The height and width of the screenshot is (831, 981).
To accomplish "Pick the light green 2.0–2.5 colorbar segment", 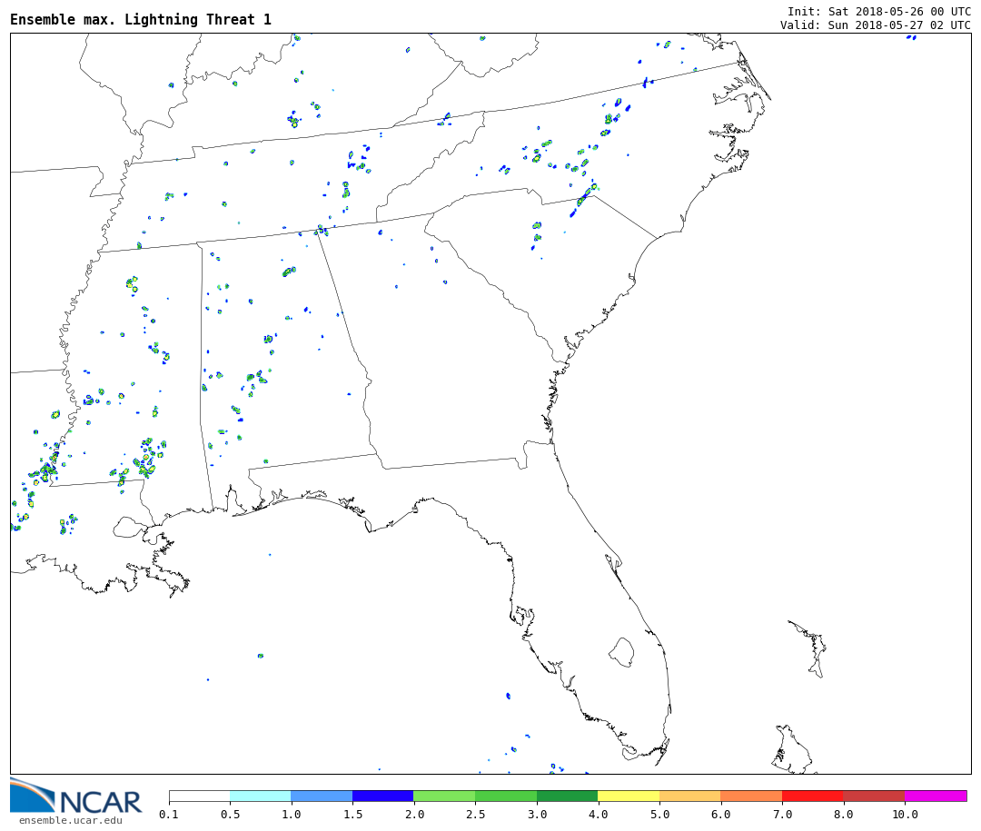I will (445, 796).
